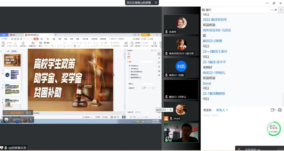284x151 pixels.
Task: Collapse the floating chat input bar arrow
Action: point(31,119)
